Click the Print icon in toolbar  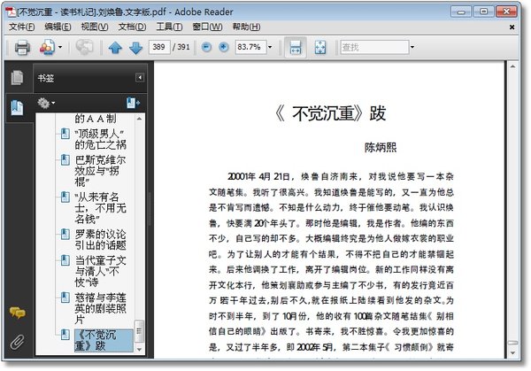coord(22,48)
